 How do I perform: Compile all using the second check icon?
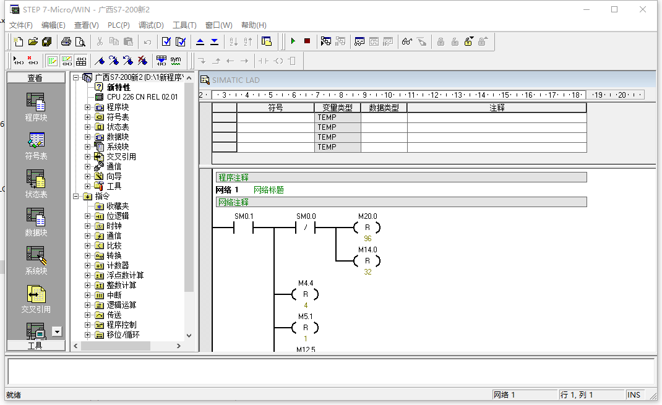[x=181, y=41]
